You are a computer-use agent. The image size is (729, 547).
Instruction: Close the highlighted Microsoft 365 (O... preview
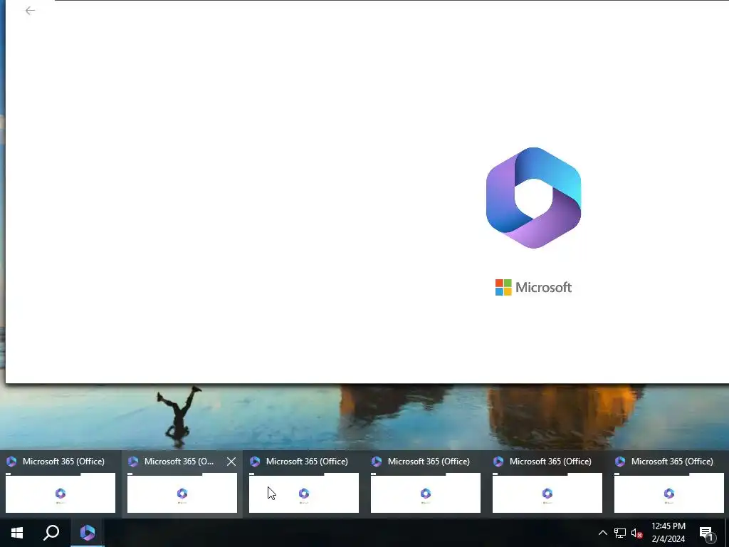click(x=231, y=462)
